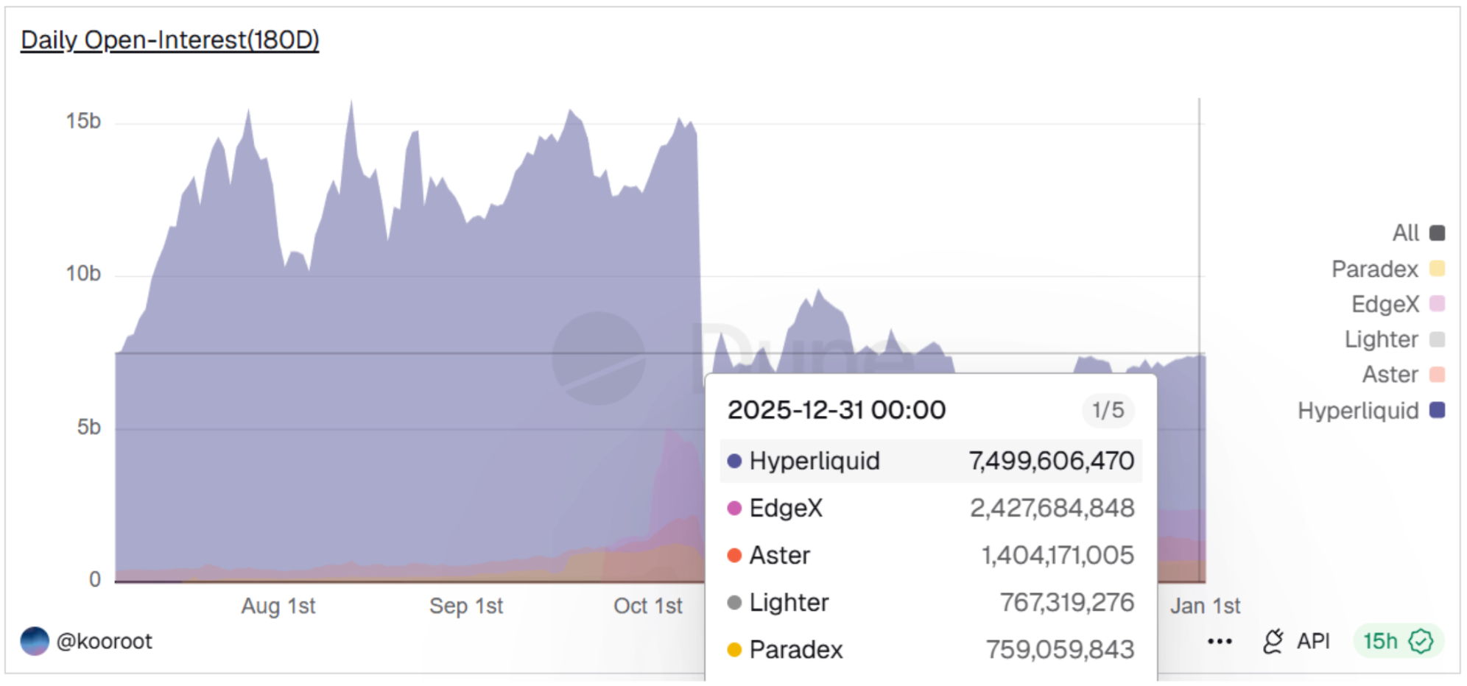Screen dimensions: 1467x686
Task: Click the 1/5 tooltip page indicator
Action: click(1108, 410)
